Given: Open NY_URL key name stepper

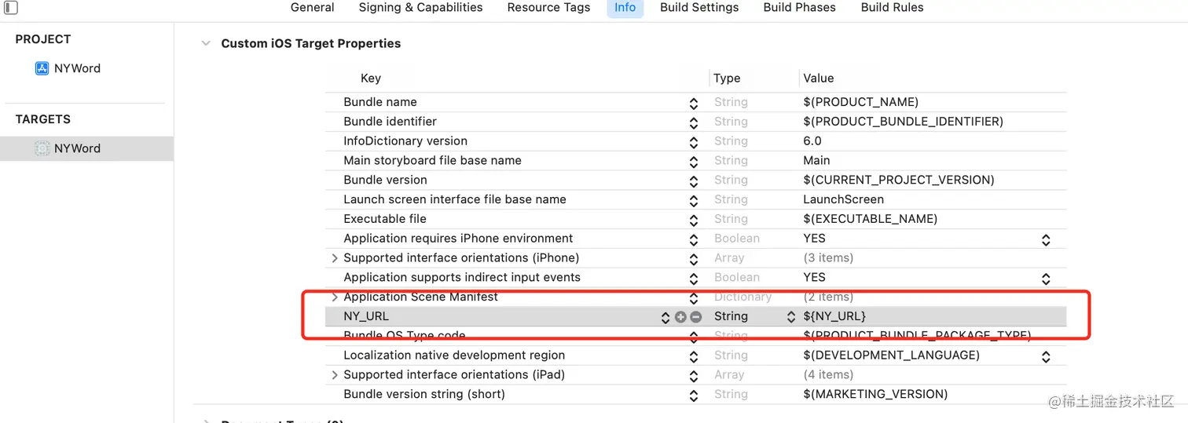Looking at the screenshot, I should point(665,317).
